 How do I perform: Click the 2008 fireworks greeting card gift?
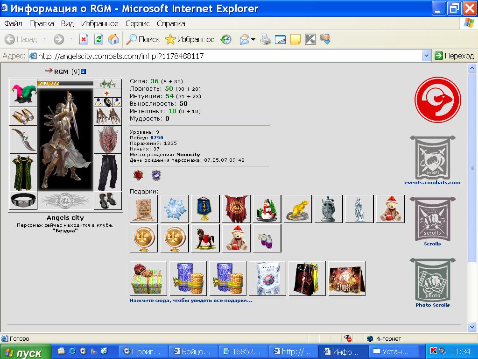[347, 279]
